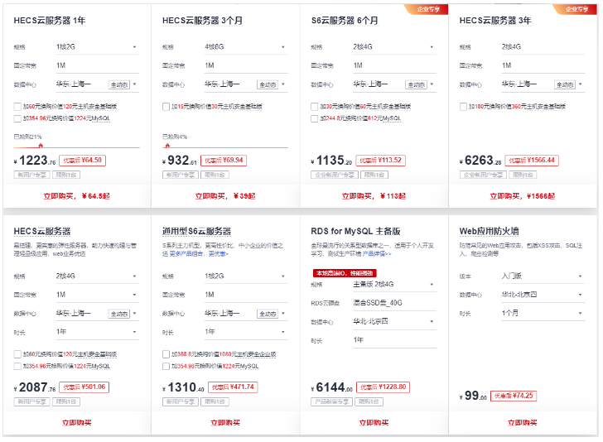
Task: Open 规格 dropdown showing 4核8G in HECS 3个月 card
Action: click(246, 47)
